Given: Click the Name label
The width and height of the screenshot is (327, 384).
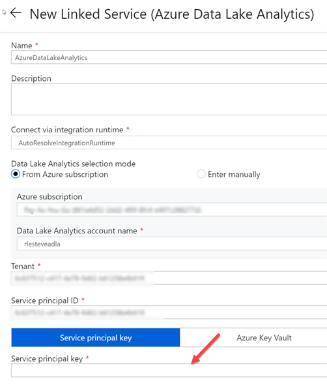Looking at the screenshot, I should (x=21, y=46).
